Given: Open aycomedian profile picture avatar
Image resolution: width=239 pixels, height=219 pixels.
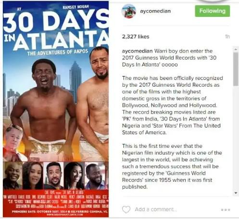Looking at the screenshot, I should [x=129, y=11].
